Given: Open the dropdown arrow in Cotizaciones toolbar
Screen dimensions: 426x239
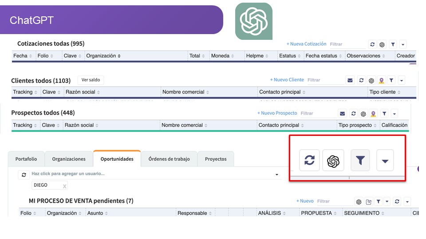Looking at the screenshot, I should pos(403,44).
